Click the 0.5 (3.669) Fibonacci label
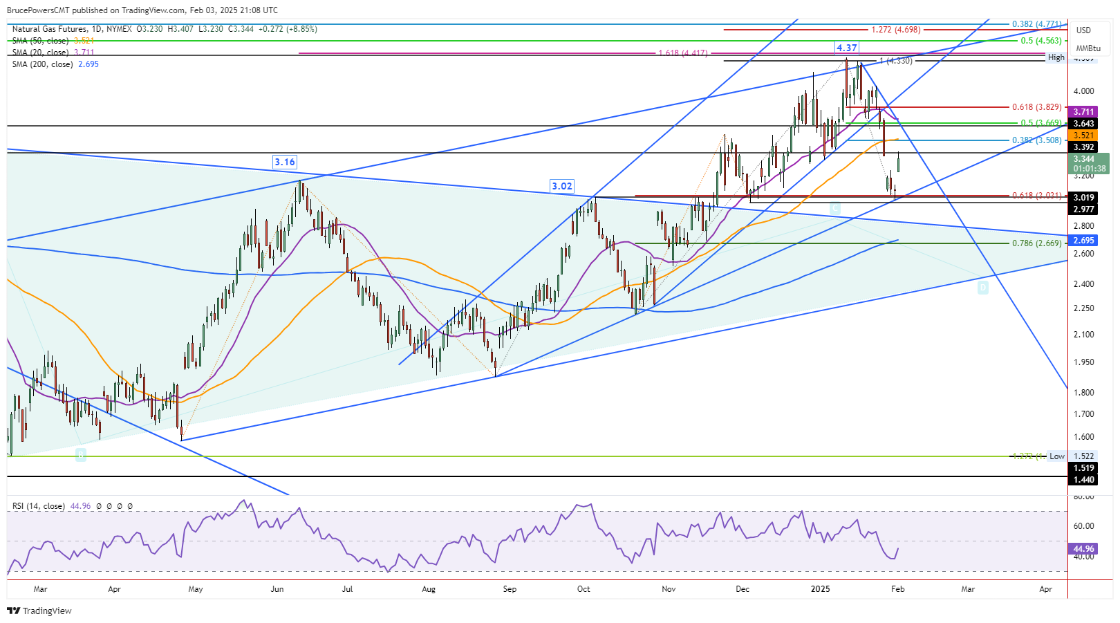This screenshot has width=1120, height=623. (x=1041, y=124)
